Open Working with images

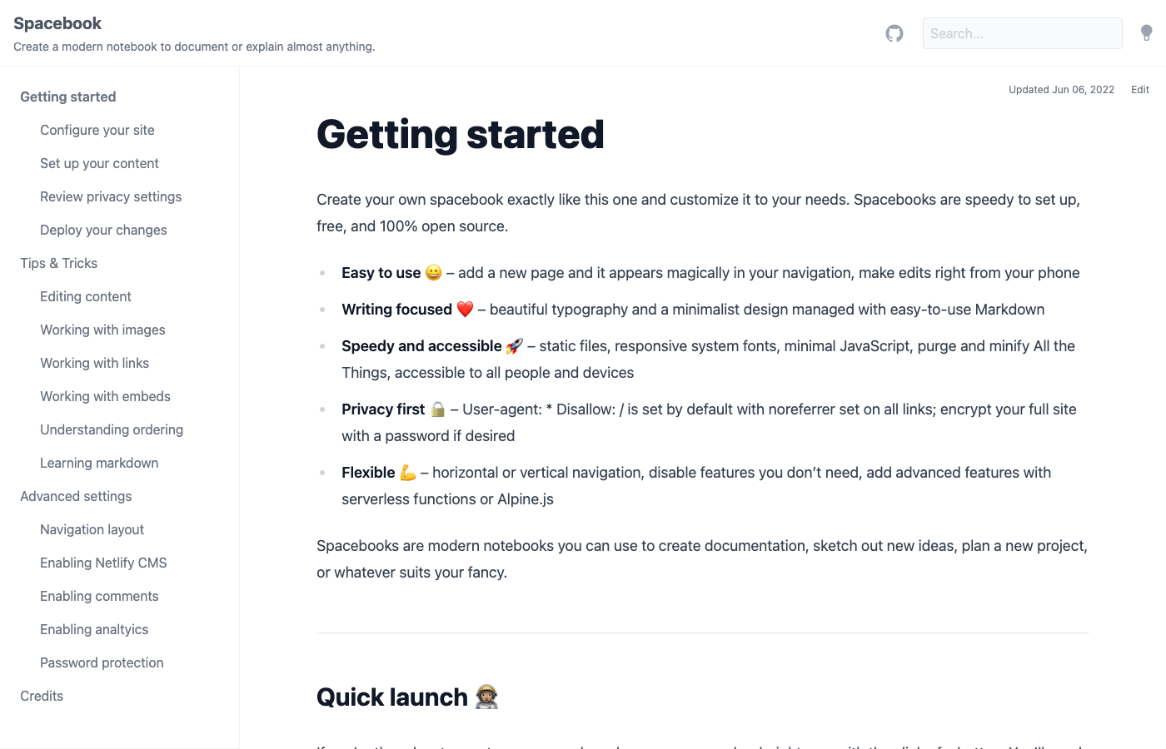coord(102,330)
